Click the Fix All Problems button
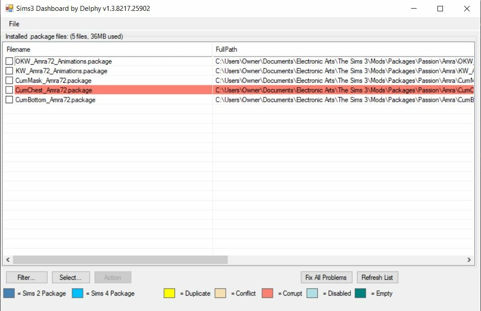The height and width of the screenshot is (311, 481). (326, 278)
